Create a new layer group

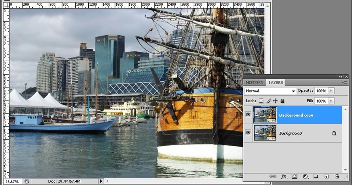(x=316, y=176)
